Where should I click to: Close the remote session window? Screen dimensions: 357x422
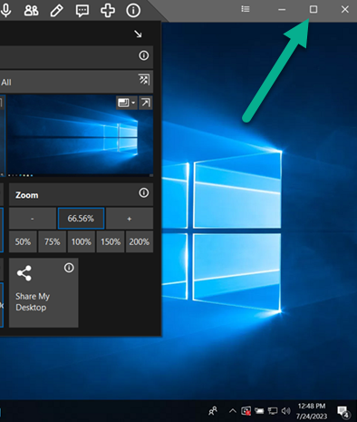pos(345,9)
